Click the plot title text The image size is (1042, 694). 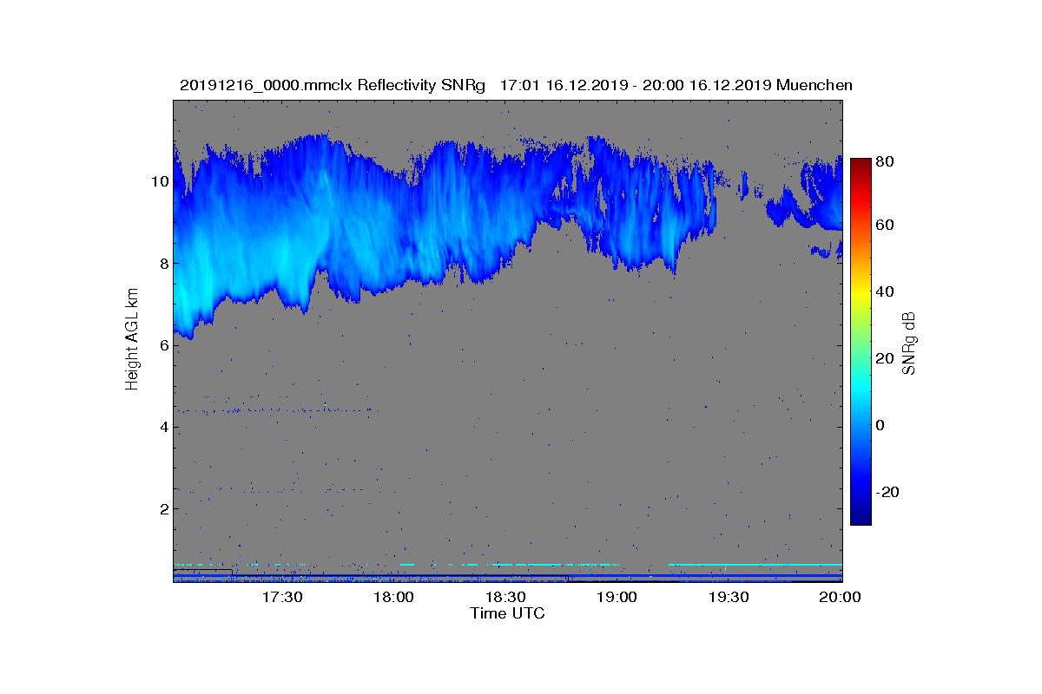point(516,85)
